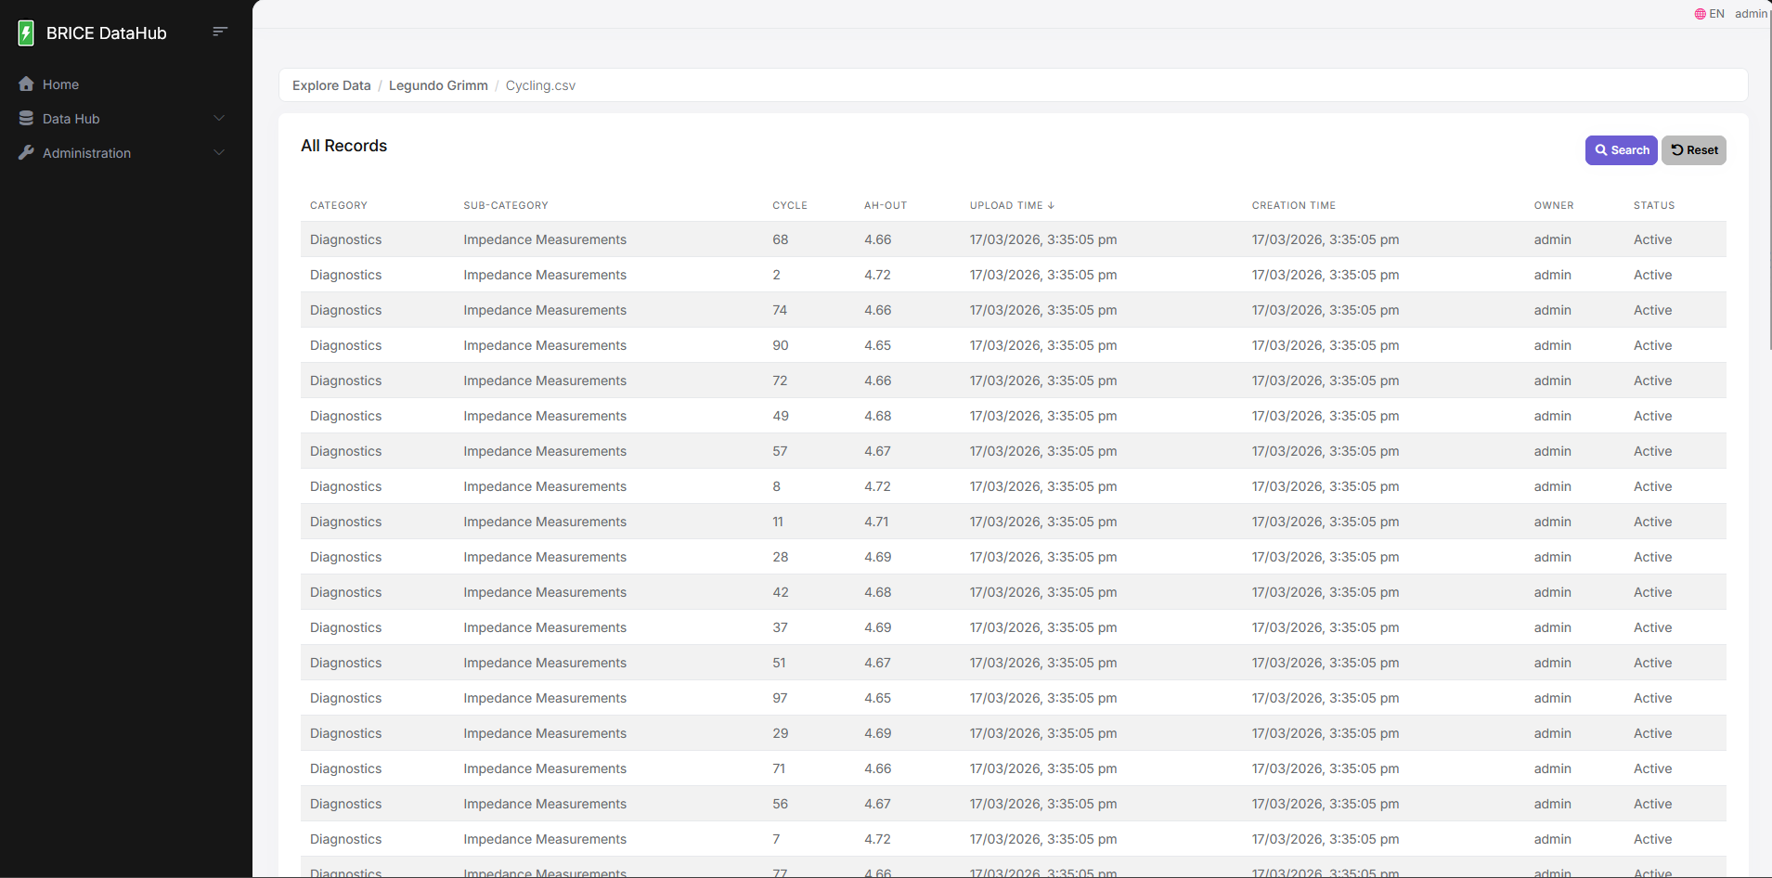Select cycle value 2 cell
The image size is (1772, 878).
click(x=777, y=275)
